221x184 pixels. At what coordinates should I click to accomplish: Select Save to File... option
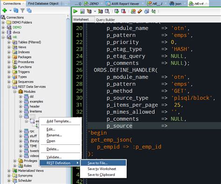tap(103, 163)
